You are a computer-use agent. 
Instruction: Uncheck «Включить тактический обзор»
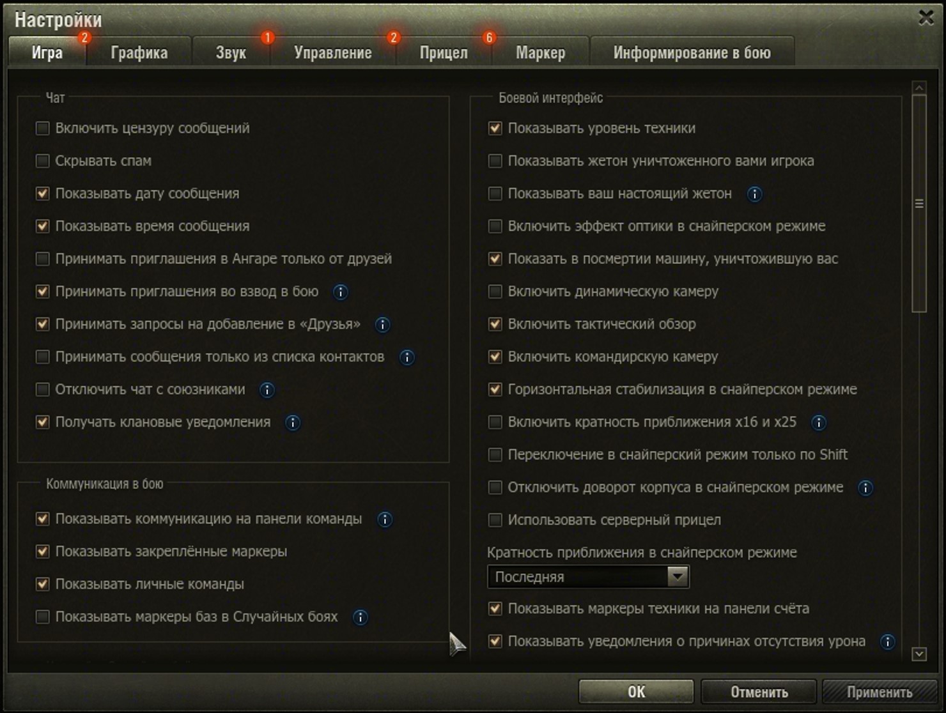tap(495, 325)
